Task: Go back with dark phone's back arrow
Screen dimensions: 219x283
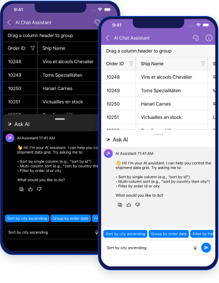Action: (x=9, y=23)
